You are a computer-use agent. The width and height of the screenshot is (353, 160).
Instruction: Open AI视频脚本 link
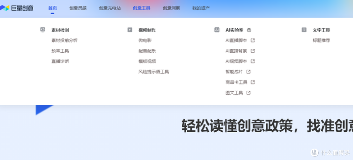tap(236, 61)
